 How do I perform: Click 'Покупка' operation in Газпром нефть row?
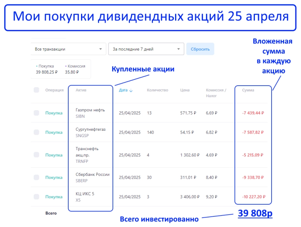pos(54,113)
